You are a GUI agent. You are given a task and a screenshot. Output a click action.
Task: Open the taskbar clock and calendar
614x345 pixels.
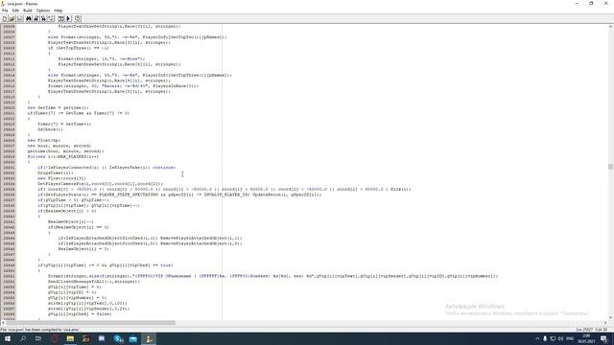coord(586,338)
